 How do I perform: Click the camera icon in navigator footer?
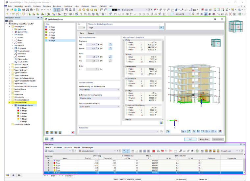coord(19,175)
